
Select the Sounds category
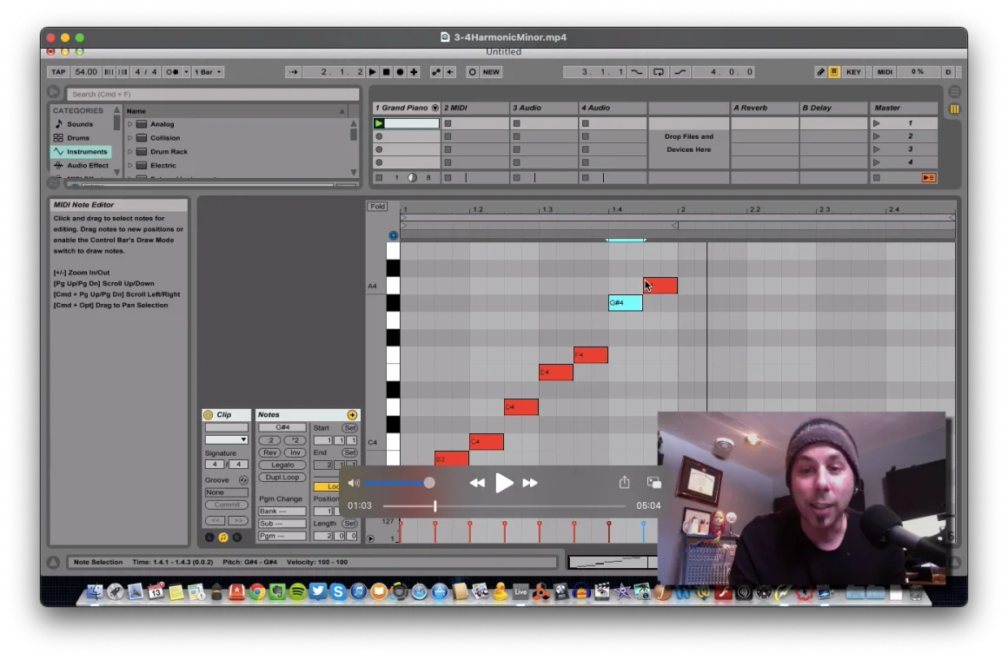[80, 124]
